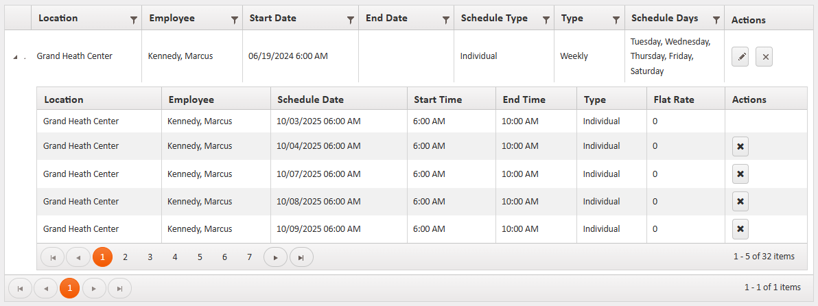Open the Location column filter
Screen dimensions: 818x306
133,21
